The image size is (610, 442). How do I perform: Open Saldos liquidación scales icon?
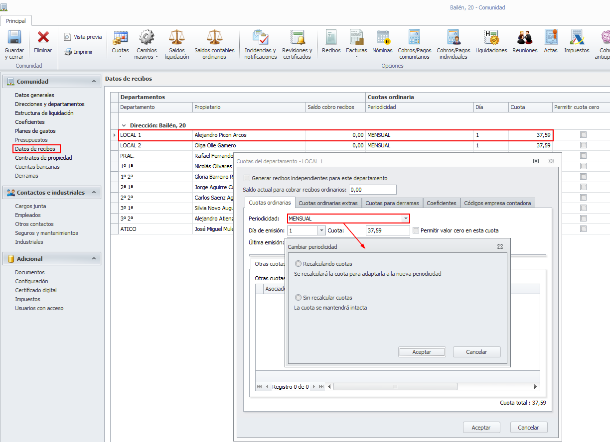(176, 38)
